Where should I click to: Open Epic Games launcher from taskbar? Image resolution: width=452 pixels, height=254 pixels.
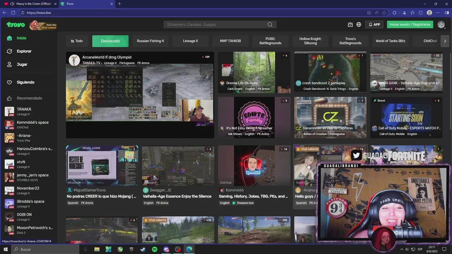[131, 249]
